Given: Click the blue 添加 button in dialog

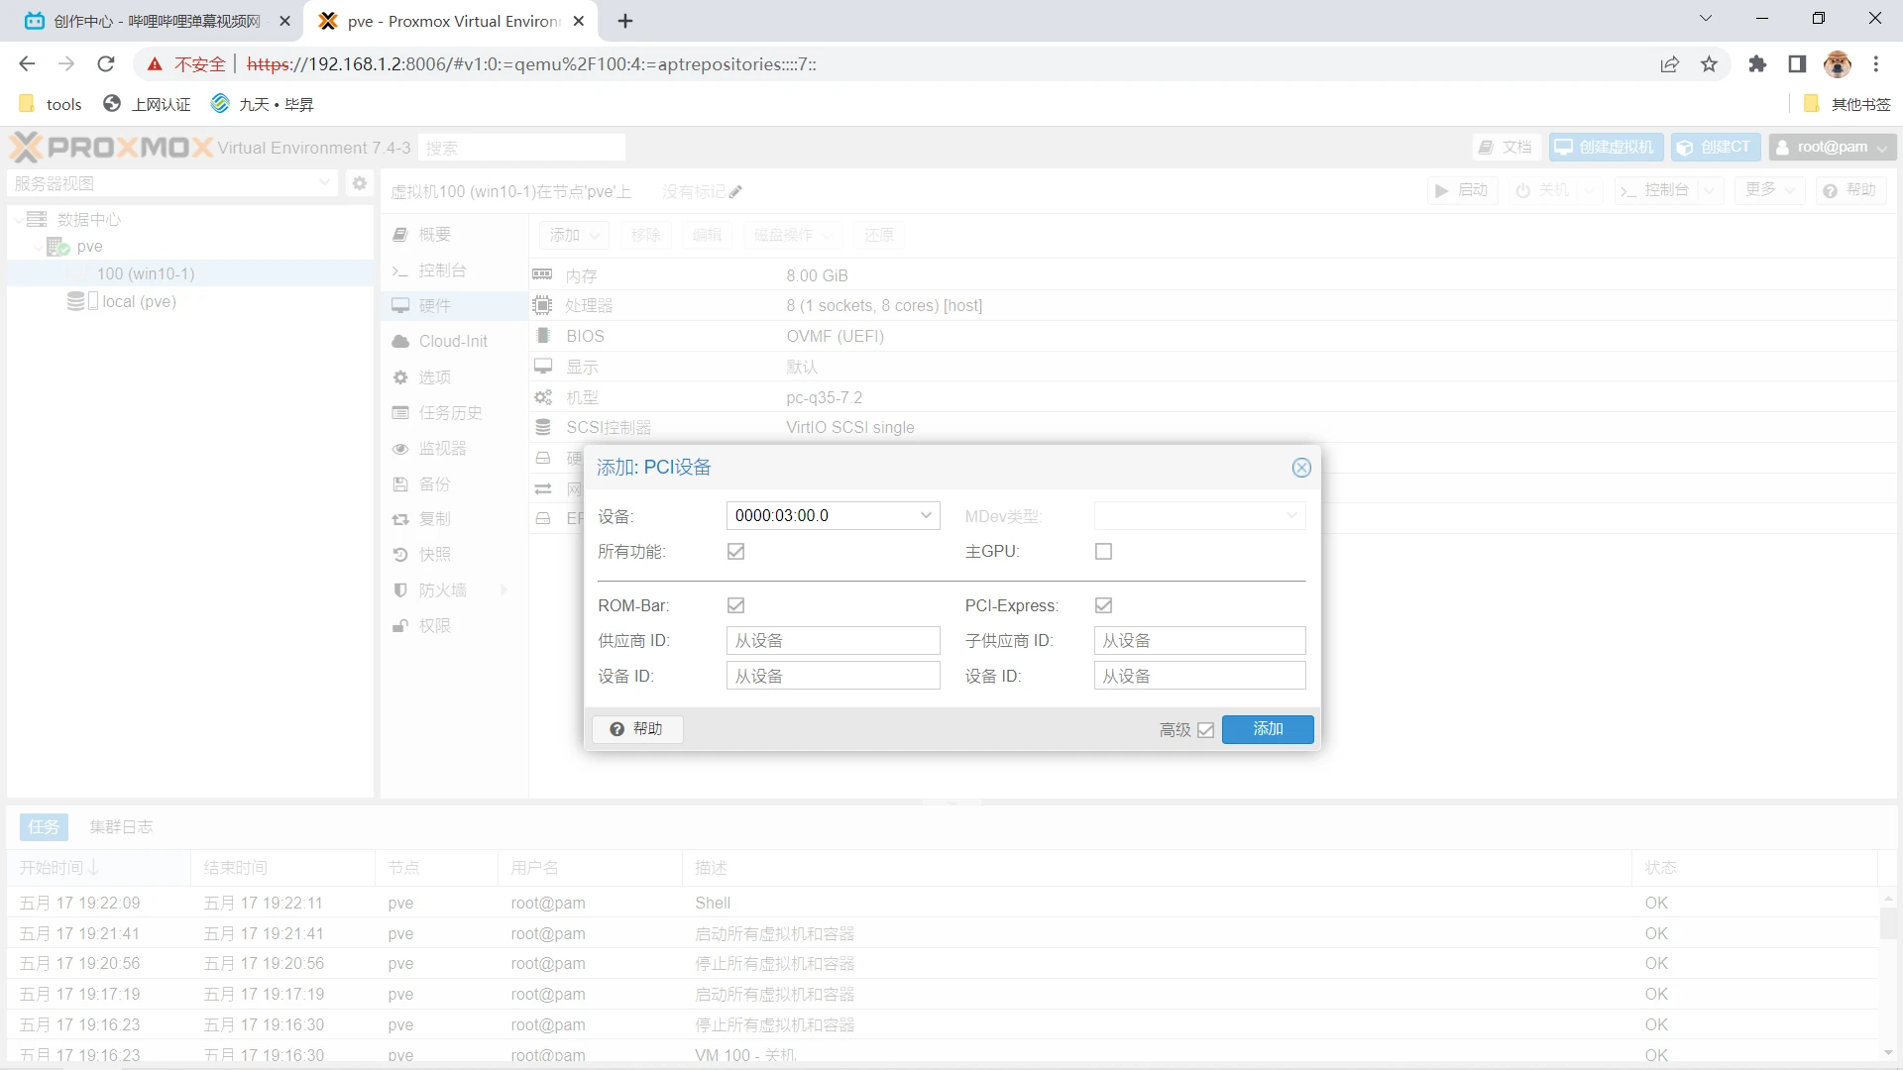Looking at the screenshot, I should pos(1268,729).
